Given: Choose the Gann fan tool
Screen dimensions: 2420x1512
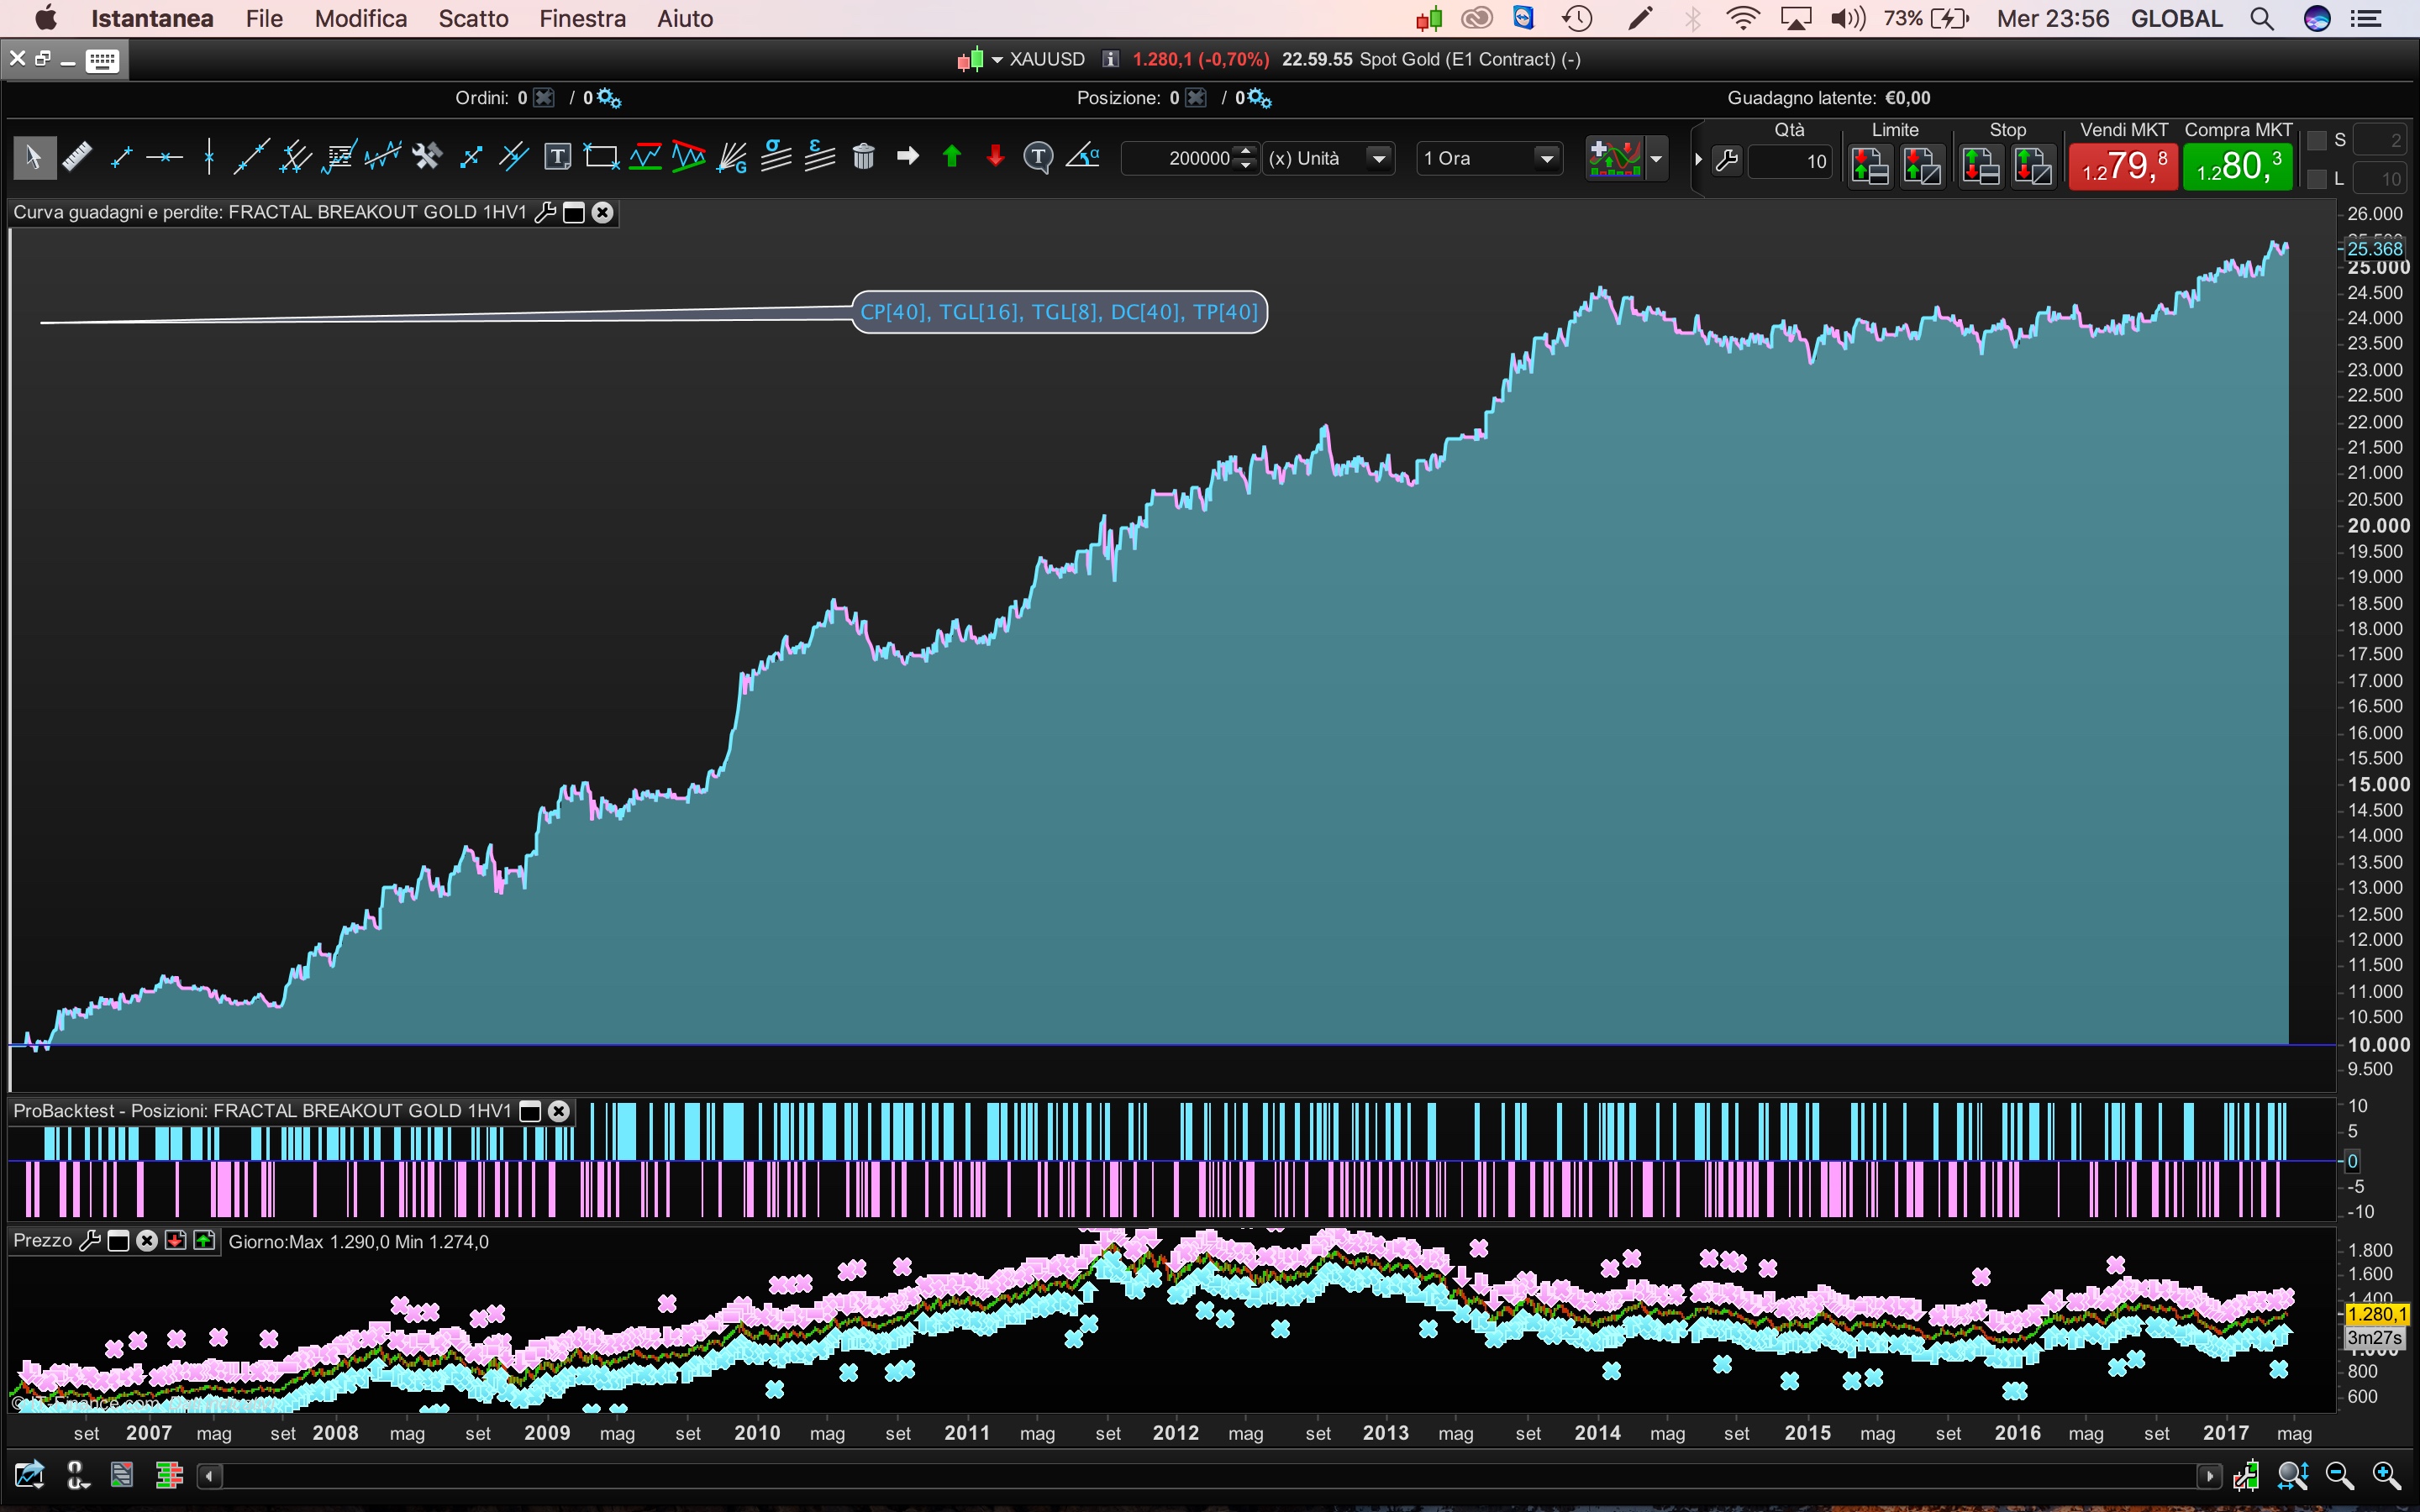Looking at the screenshot, I should click(732, 157).
